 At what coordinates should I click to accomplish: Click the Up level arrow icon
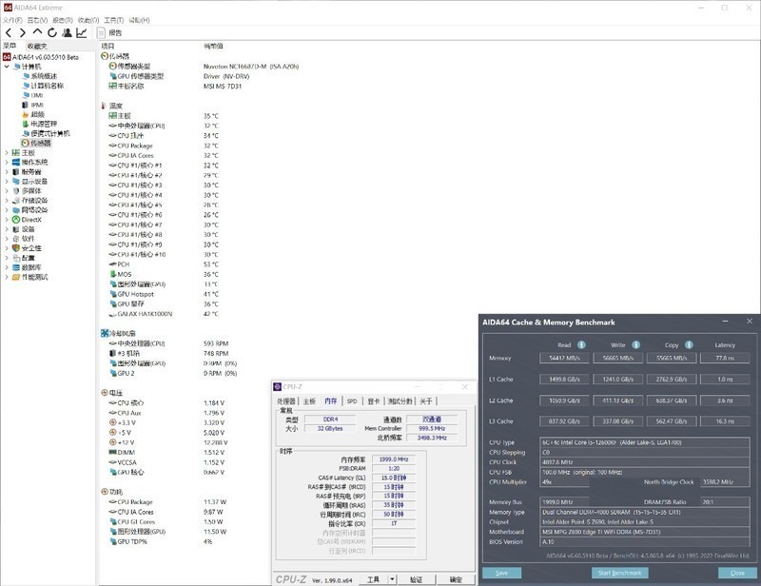[37, 32]
